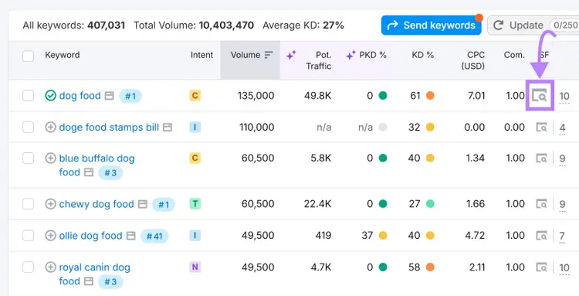Click the I intent badge for doge food stamps bill
The height and width of the screenshot is (296, 579).
[x=195, y=127]
